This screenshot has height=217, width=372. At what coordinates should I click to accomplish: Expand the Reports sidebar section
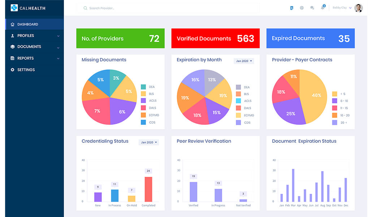[x=58, y=58]
